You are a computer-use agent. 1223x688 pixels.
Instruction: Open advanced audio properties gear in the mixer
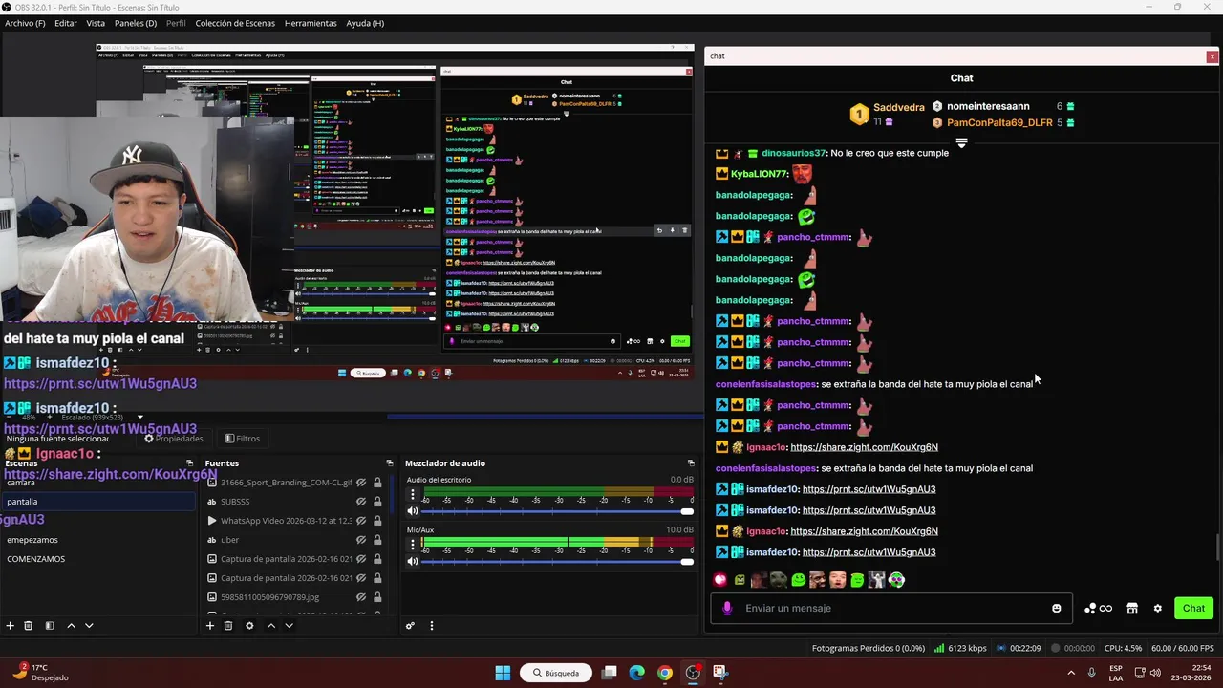[410, 626]
